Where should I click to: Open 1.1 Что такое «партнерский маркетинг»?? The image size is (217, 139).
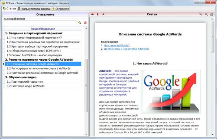pyautogui.click(x=43, y=38)
